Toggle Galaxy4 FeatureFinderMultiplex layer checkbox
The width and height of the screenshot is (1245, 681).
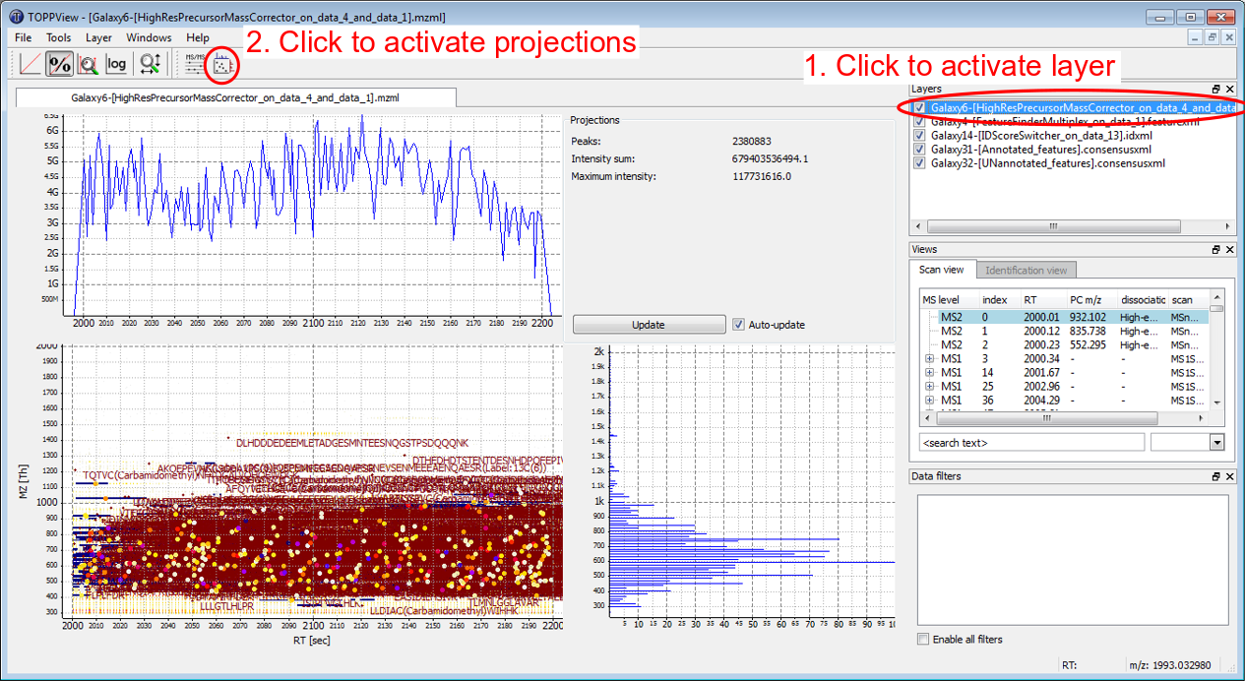point(919,121)
